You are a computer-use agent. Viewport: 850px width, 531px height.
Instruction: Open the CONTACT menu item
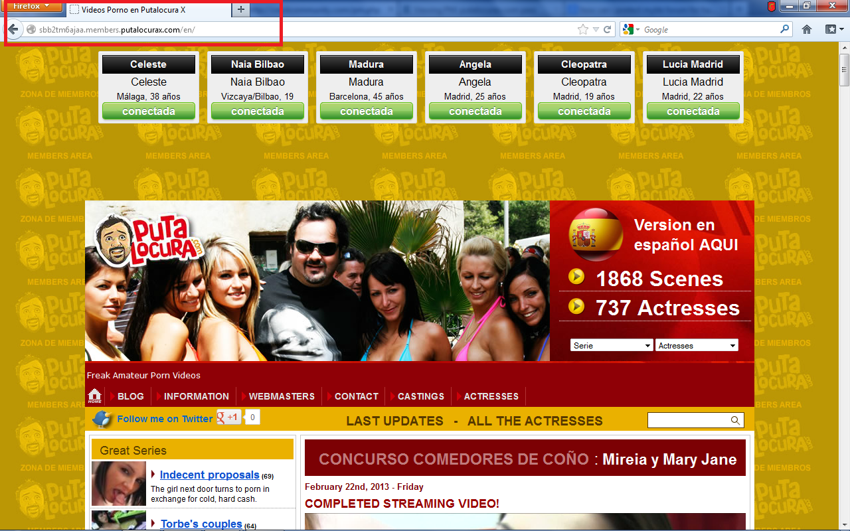(357, 396)
